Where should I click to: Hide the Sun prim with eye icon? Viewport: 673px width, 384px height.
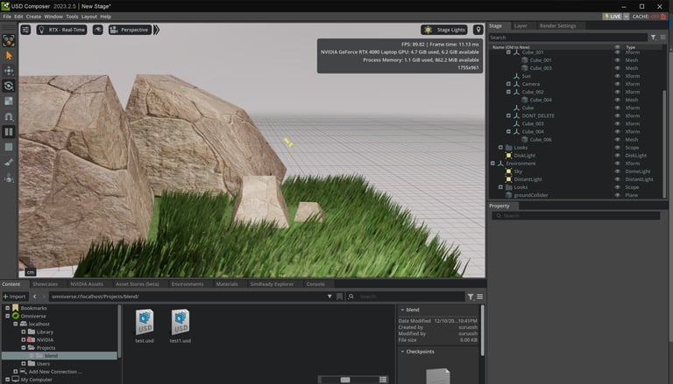click(x=617, y=76)
